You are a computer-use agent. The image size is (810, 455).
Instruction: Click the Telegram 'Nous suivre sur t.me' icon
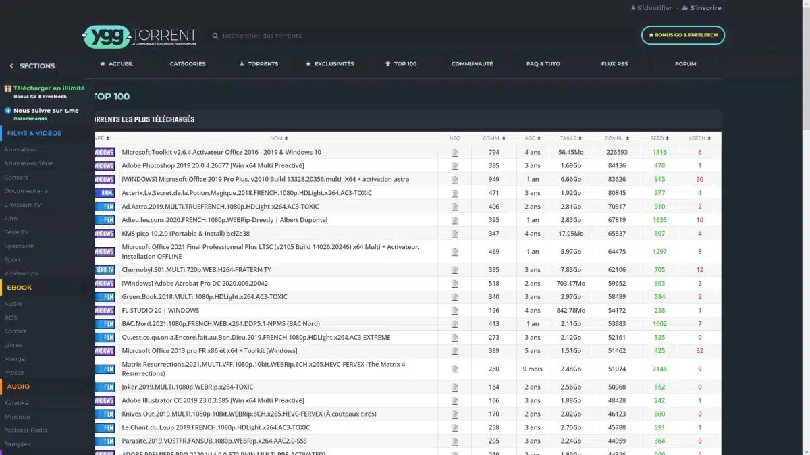(x=7, y=111)
